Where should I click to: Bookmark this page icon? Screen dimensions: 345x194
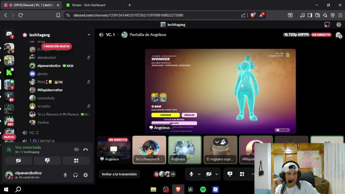[58, 15]
